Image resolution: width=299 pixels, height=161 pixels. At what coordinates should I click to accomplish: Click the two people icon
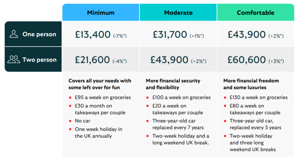[x=14, y=60]
